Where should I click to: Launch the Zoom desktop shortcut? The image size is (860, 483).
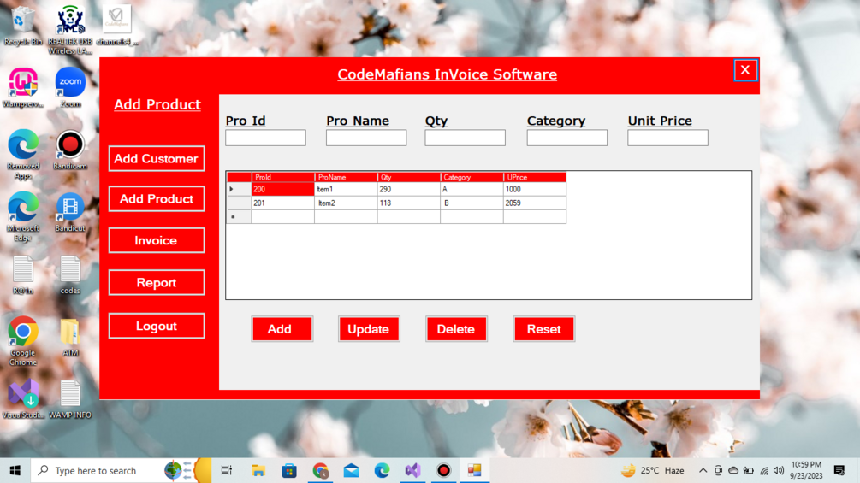tap(70, 88)
